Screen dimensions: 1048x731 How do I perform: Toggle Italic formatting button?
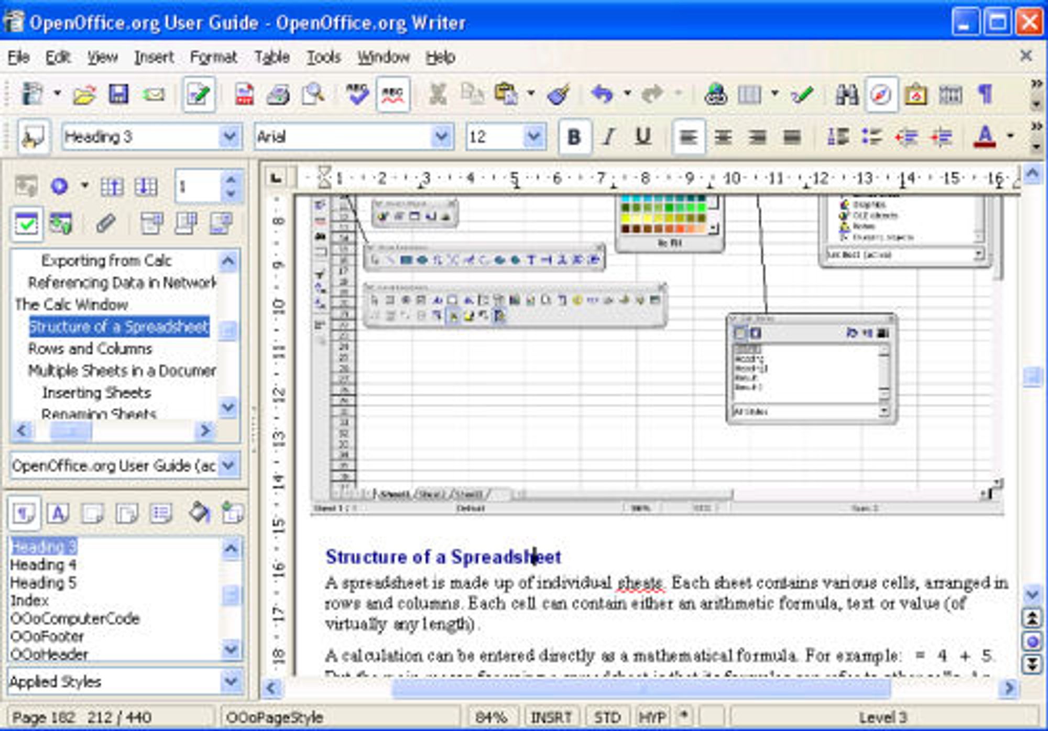point(608,137)
